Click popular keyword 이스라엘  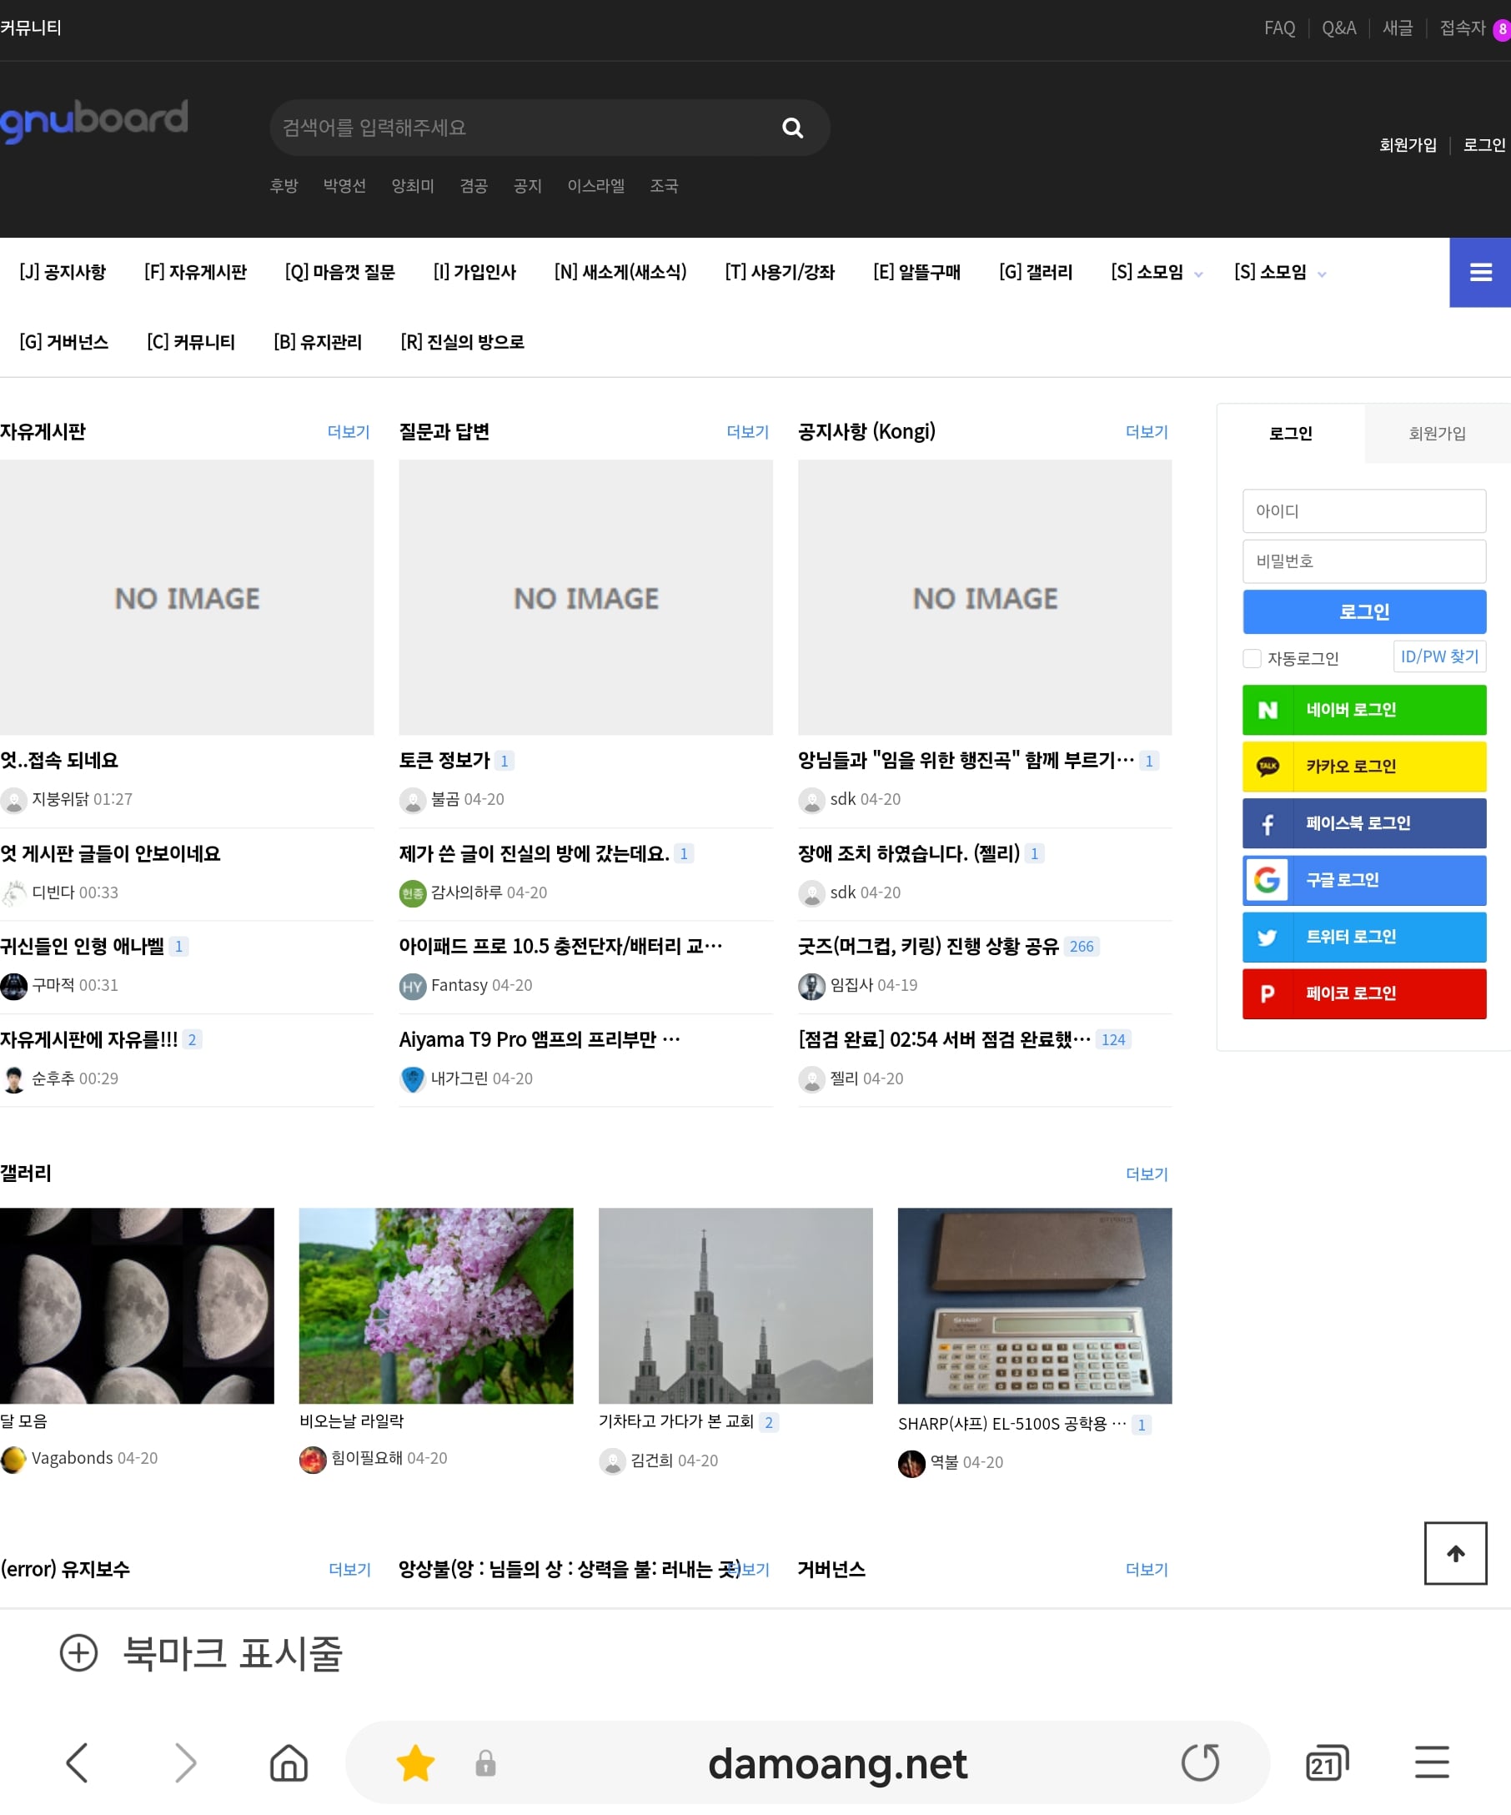click(595, 186)
